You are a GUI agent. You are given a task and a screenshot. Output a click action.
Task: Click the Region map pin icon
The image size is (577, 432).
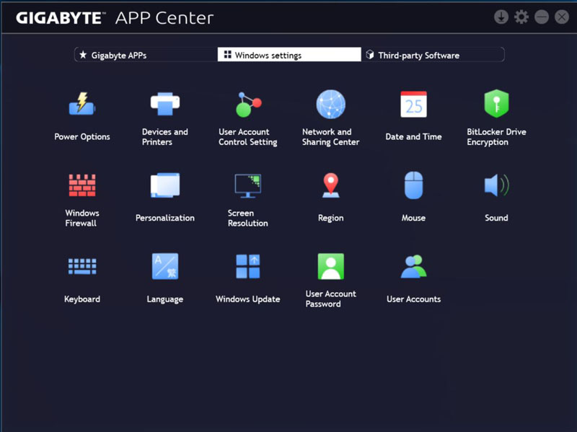330,186
